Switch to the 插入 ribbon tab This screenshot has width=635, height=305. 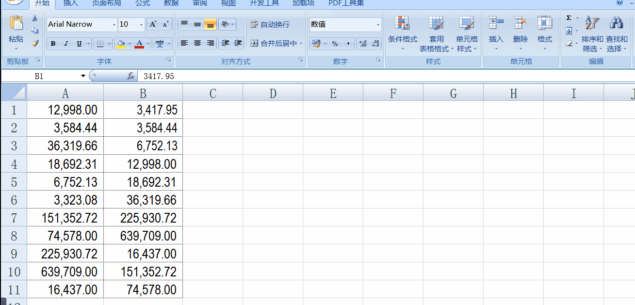pos(70,3)
